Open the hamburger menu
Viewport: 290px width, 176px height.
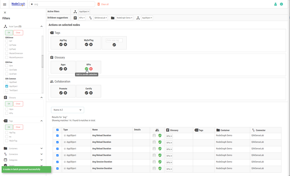click(x=5, y=4)
